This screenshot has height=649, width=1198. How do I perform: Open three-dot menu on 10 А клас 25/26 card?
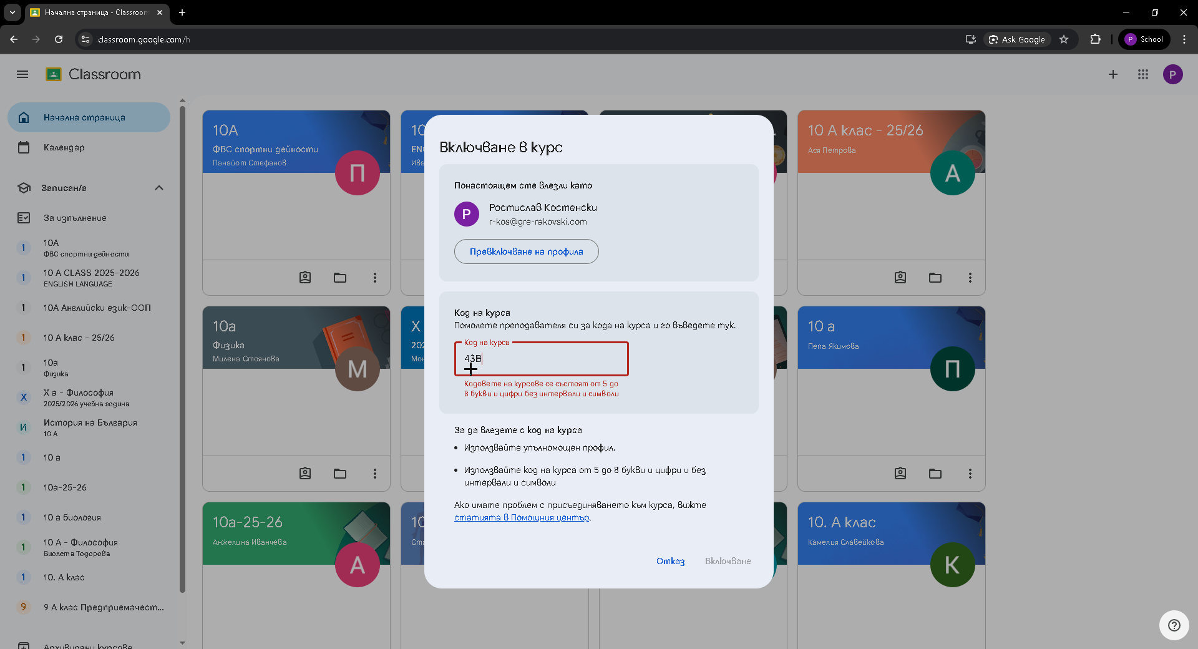coord(970,278)
